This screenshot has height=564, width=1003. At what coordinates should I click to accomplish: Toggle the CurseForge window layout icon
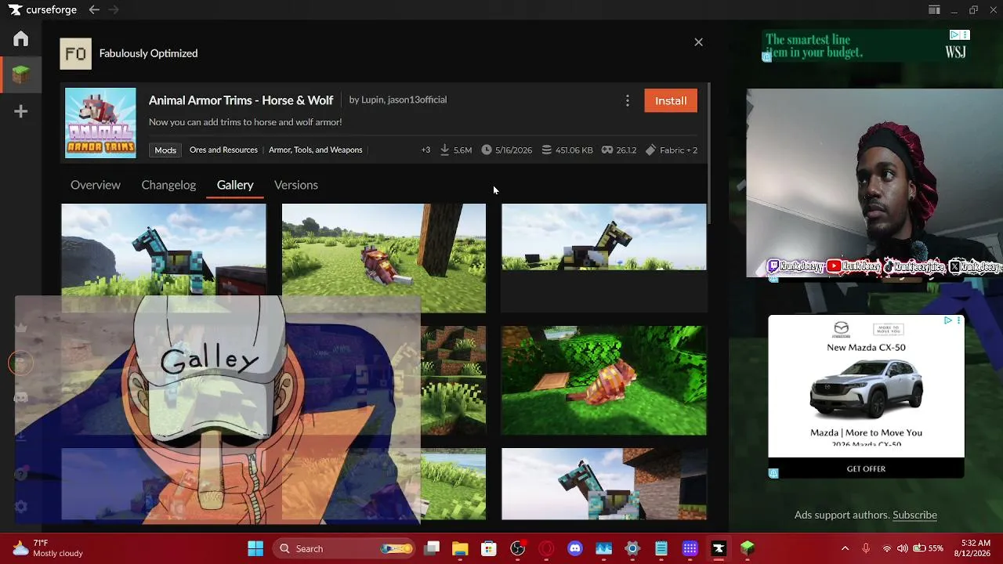[934, 10]
